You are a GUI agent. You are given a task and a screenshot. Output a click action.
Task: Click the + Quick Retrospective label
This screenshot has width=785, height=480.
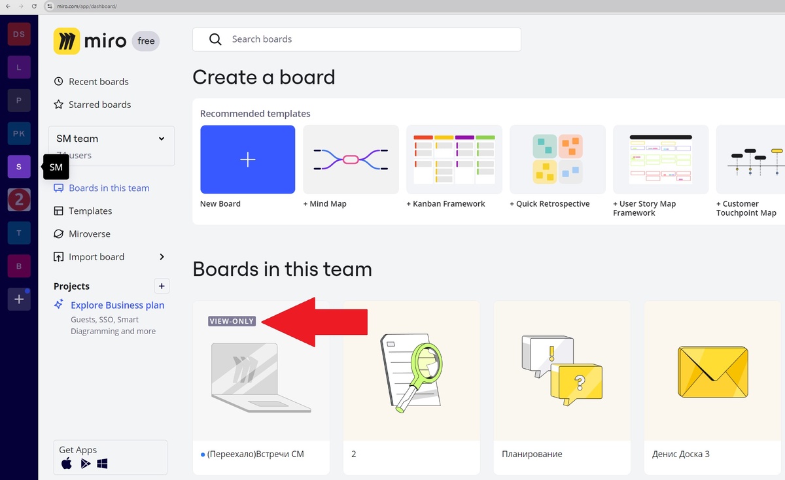point(549,204)
